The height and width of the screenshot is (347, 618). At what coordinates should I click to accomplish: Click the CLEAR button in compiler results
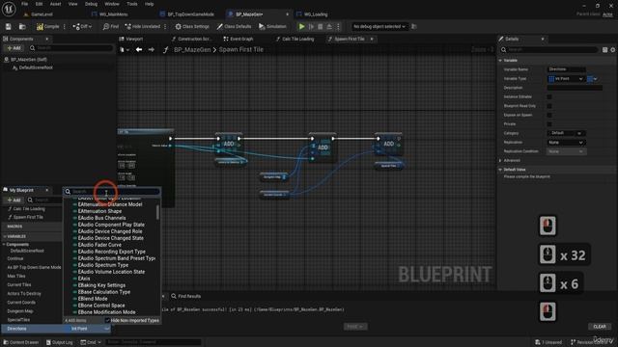600,327
